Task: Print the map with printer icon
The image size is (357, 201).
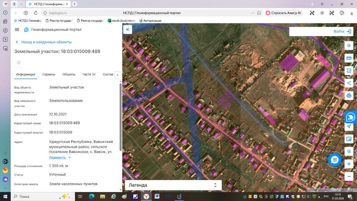Action: pyautogui.click(x=349, y=95)
